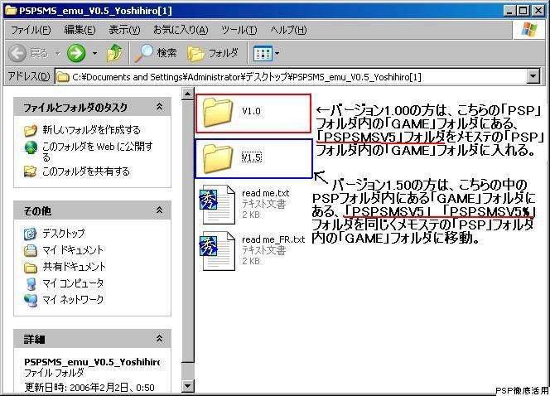The width and height of the screenshot is (550, 396).
Task: Close the explorer window
Action: (538, 11)
